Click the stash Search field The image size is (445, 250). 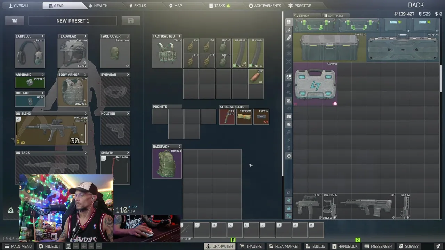(x=307, y=15)
